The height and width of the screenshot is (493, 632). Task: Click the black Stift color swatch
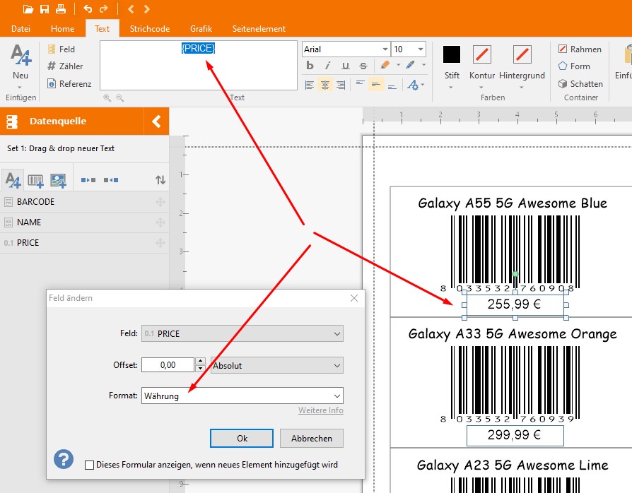(452, 54)
